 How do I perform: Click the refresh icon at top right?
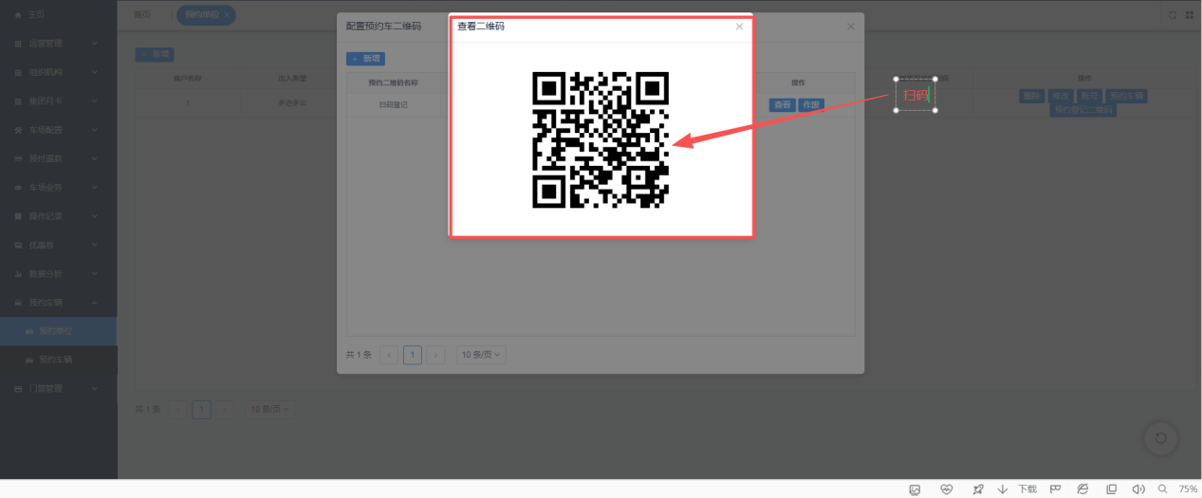pos(1173,15)
